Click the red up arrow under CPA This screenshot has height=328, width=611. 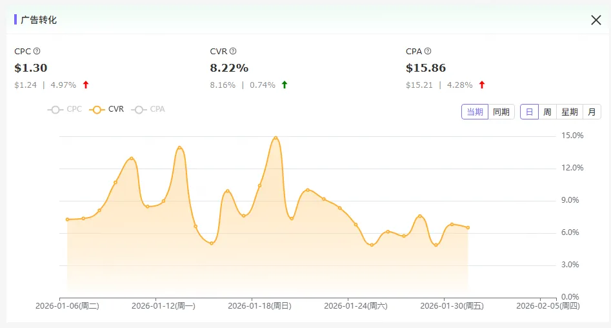481,85
